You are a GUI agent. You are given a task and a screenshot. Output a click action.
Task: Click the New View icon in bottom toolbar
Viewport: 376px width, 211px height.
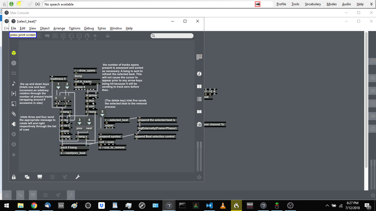pos(27,177)
